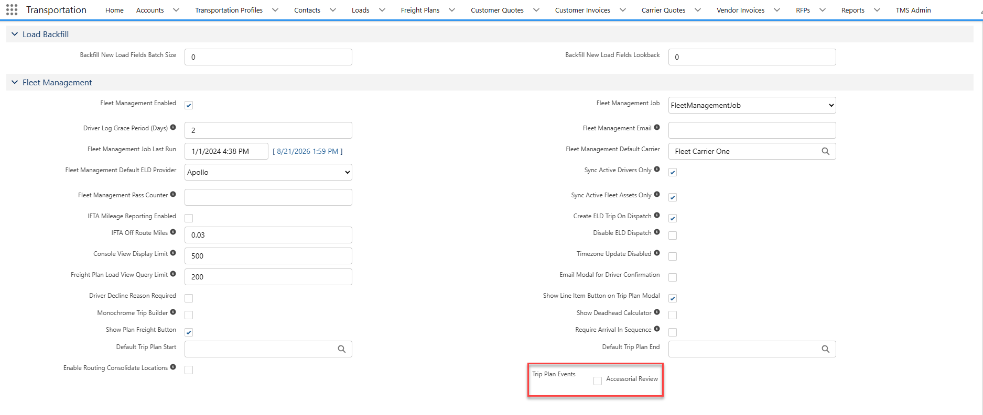This screenshot has height=415, width=983.
Task: Click info icon next to Fleet Management Email
Action: coord(657,127)
